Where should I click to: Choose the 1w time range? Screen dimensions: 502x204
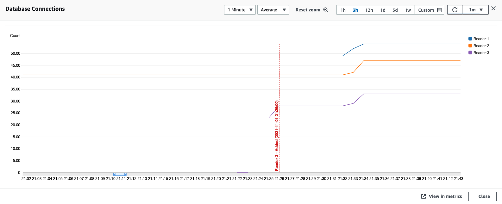(x=408, y=10)
